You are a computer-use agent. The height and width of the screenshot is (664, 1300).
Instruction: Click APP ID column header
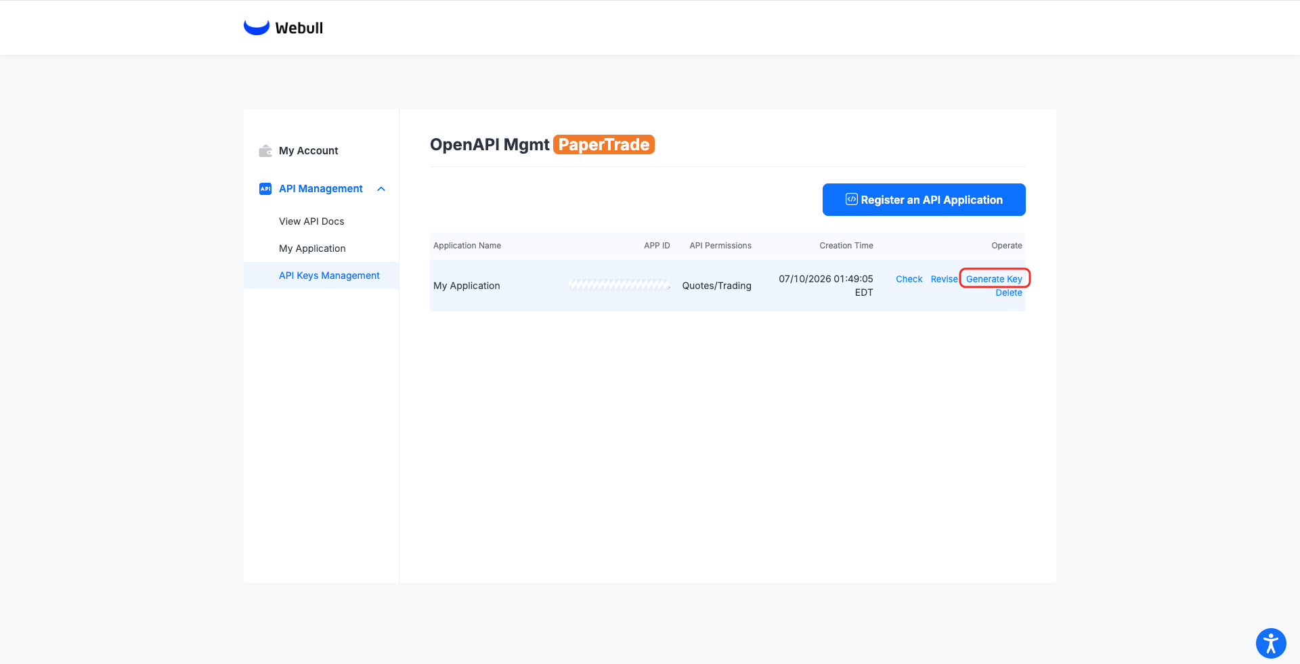[657, 246]
